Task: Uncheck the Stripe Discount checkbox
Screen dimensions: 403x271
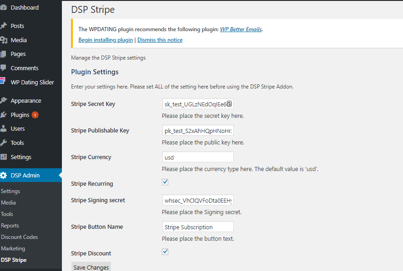Action: point(165,252)
